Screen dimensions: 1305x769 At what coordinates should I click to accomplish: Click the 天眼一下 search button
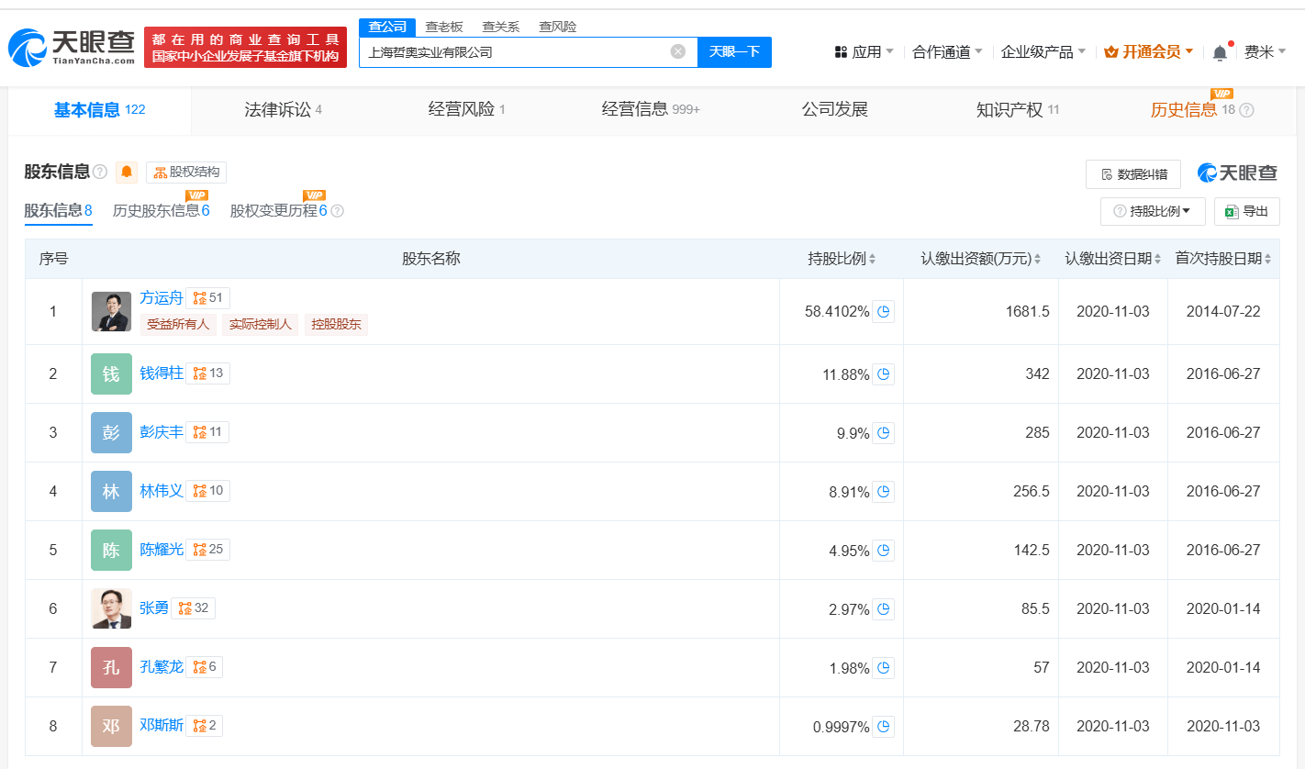click(734, 51)
